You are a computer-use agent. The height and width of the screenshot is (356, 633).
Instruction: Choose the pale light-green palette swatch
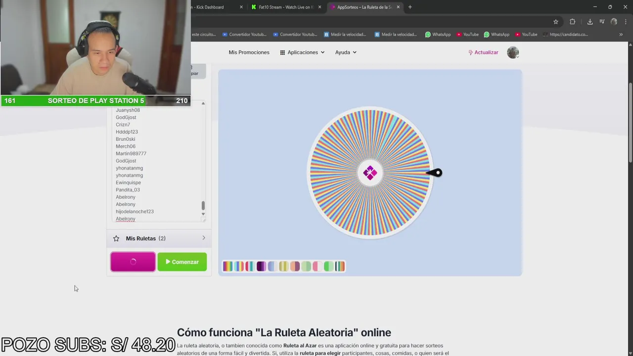[x=306, y=267]
